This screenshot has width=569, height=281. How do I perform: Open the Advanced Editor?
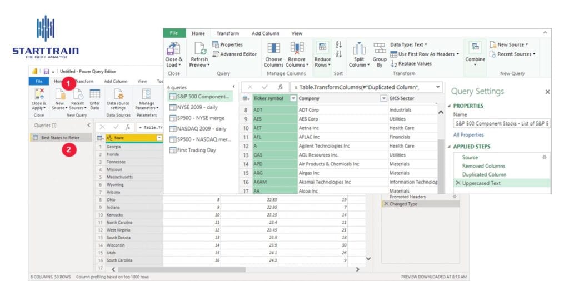(234, 54)
